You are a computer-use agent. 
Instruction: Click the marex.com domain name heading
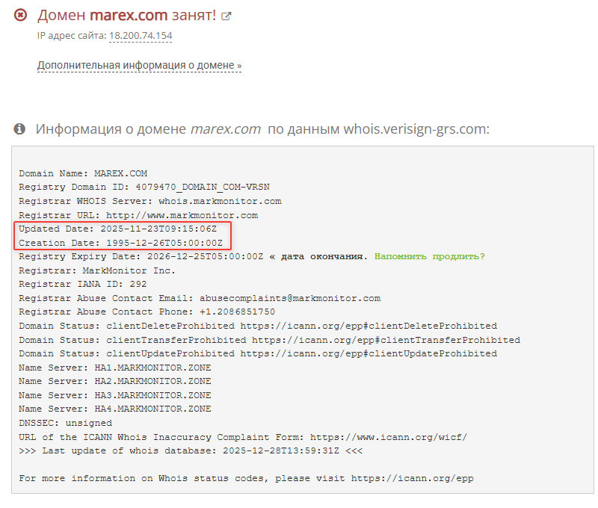coord(129,15)
